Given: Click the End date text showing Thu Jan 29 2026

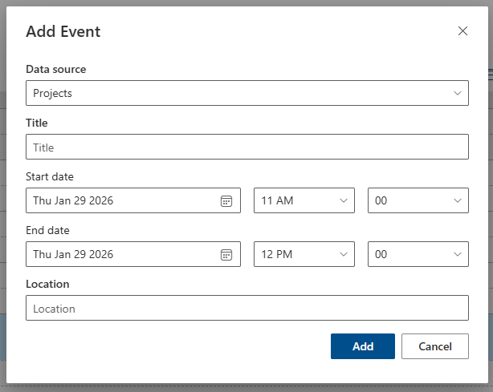Looking at the screenshot, I should (x=73, y=254).
